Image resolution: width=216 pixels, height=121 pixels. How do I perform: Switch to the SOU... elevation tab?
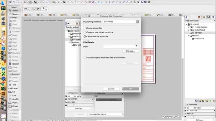64,15
